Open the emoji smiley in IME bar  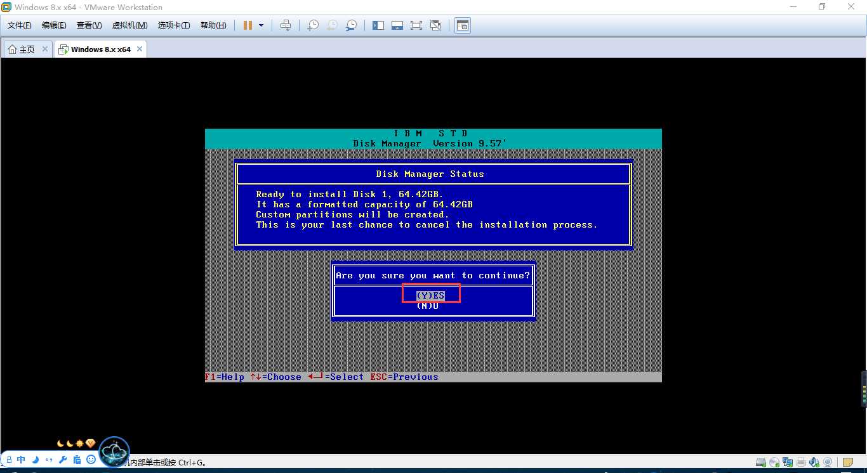point(91,460)
